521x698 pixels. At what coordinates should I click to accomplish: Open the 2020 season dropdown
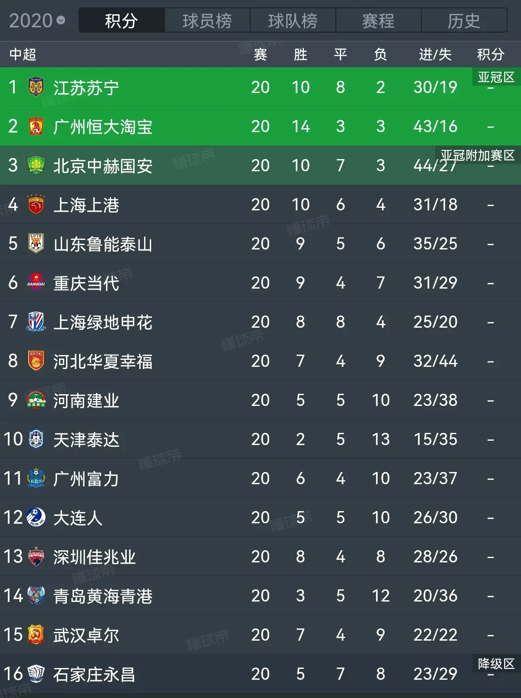pos(37,20)
